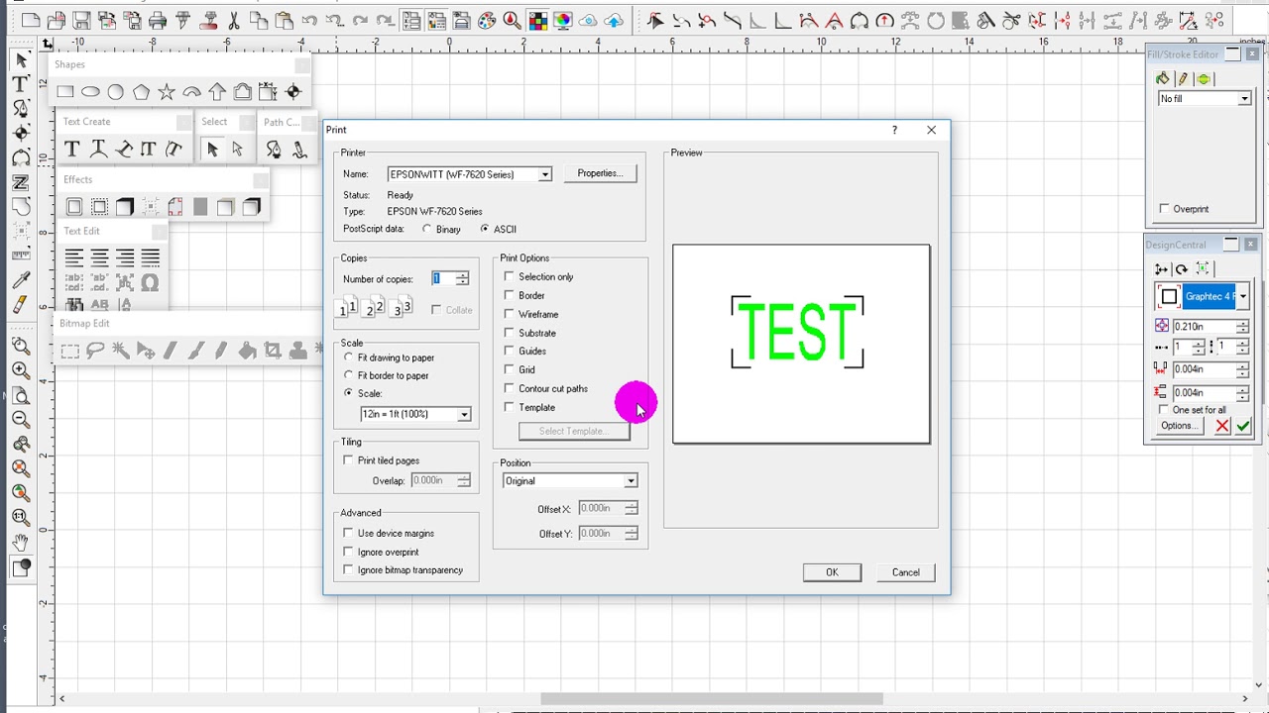The width and height of the screenshot is (1269, 713).
Task: Select Fit drawing to paper radio
Action: (x=349, y=357)
